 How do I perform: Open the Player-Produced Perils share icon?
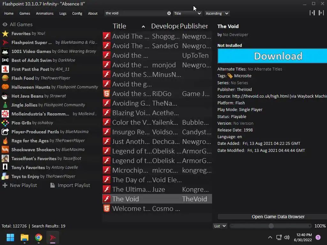[x=5, y=132]
